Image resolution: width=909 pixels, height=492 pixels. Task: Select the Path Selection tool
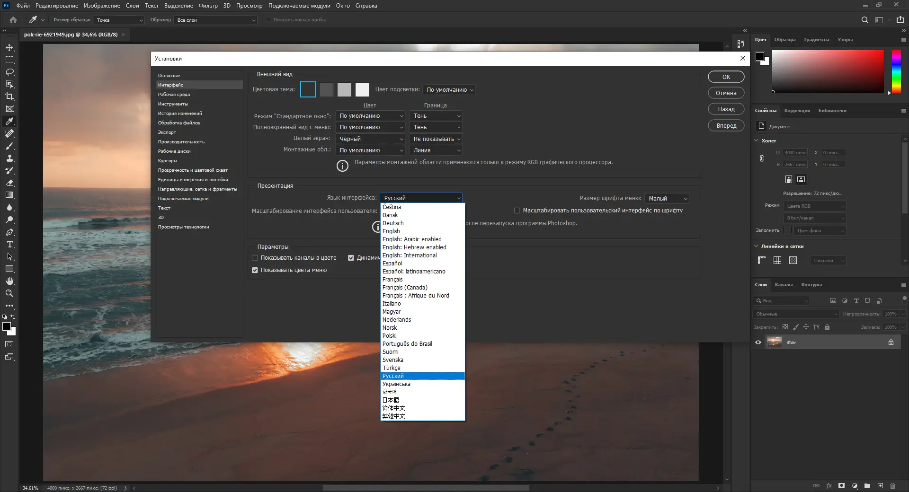tap(9, 256)
